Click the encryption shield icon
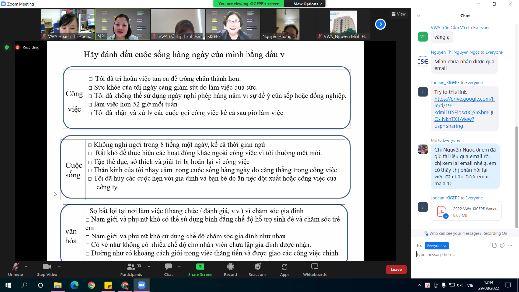 [6, 47]
